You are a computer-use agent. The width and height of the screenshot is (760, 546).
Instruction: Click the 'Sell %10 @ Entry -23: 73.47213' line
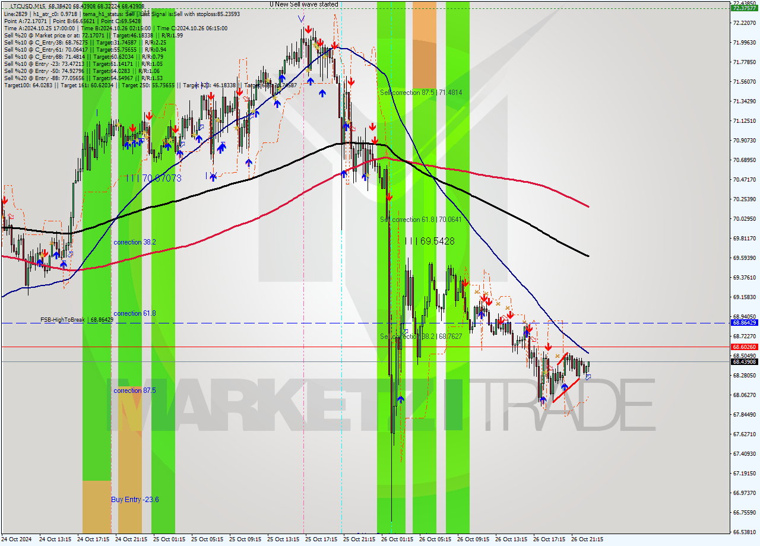(x=83, y=64)
